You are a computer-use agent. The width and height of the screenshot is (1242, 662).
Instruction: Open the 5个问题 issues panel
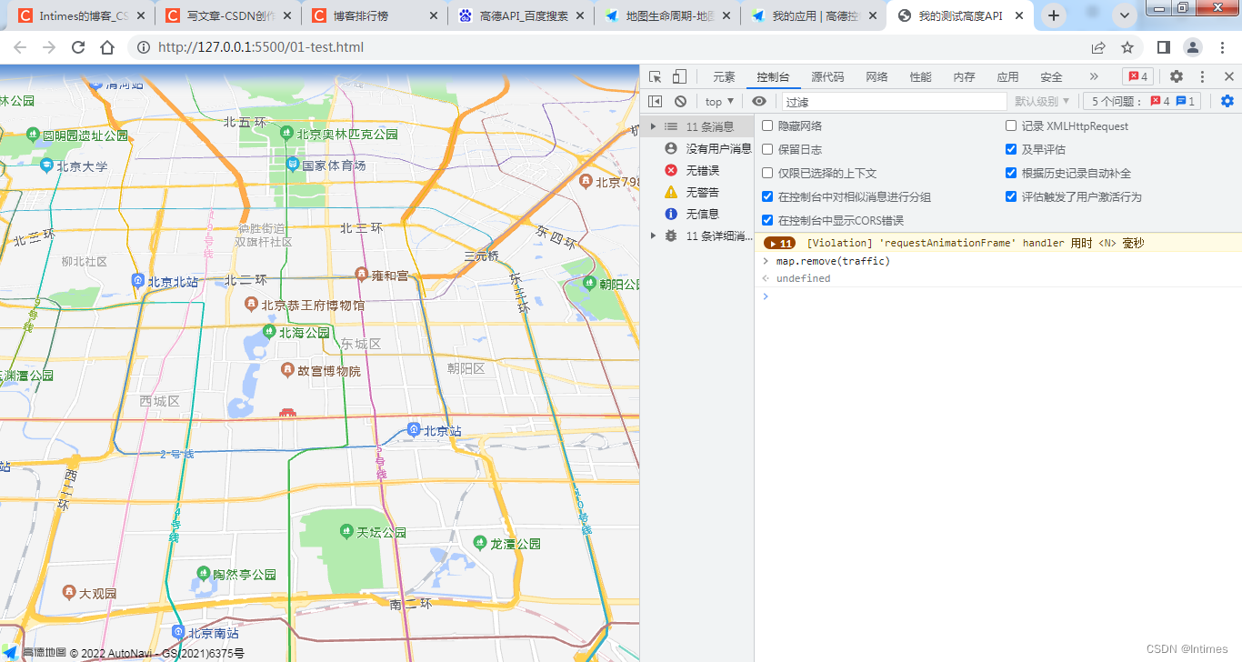click(1146, 100)
